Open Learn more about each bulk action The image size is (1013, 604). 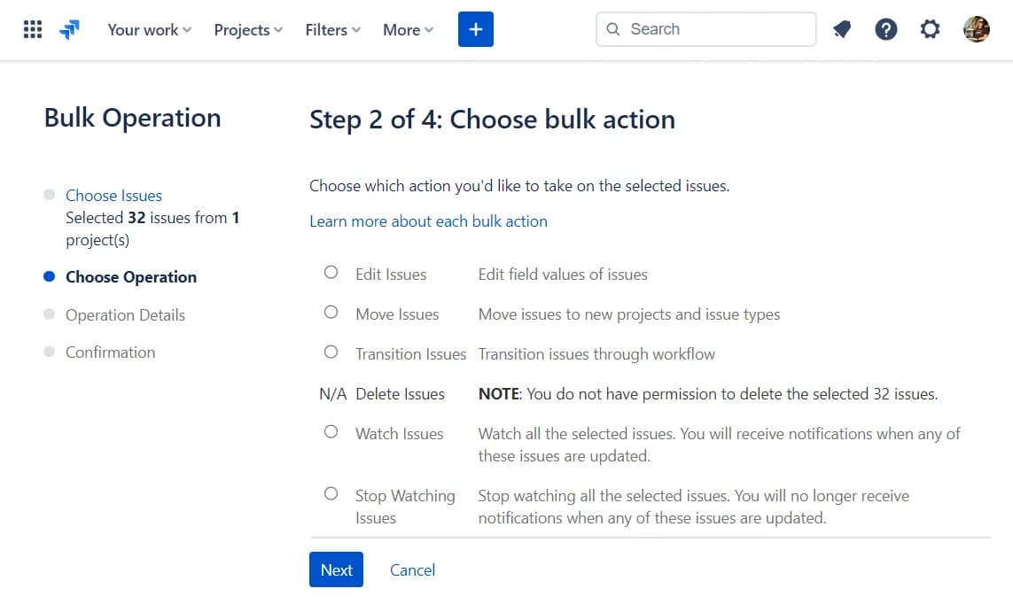click(x=428, y=221)
